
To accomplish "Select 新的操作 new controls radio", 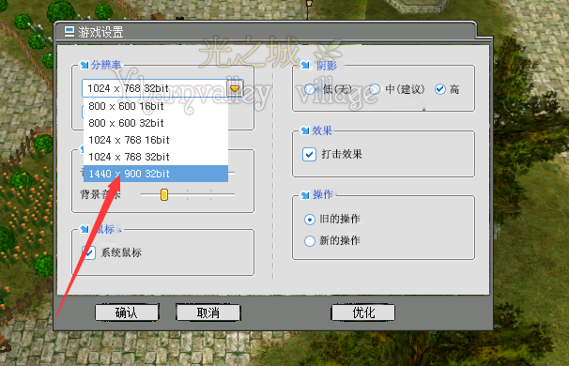I will click(310, 241).
